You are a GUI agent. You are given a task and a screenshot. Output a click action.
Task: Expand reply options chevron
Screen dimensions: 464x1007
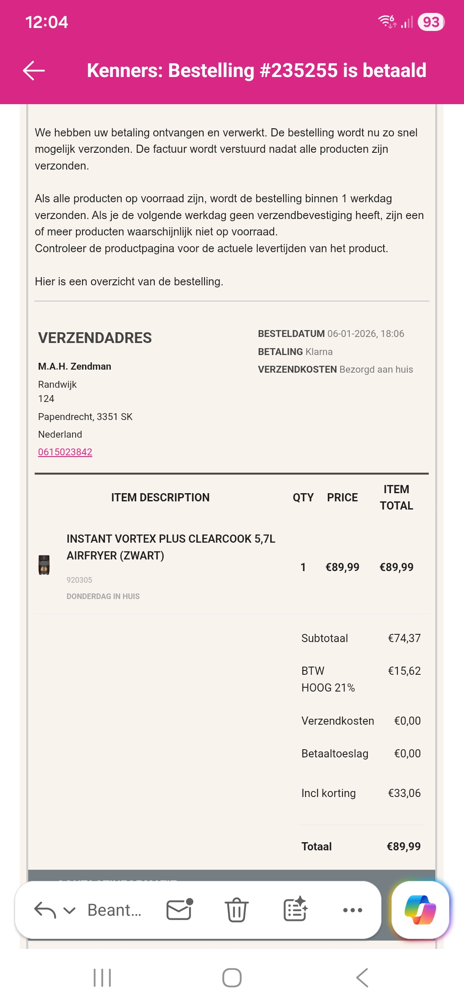pos(69,910)
